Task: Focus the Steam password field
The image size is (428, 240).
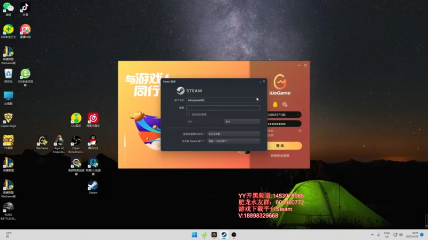Action: 223,108
